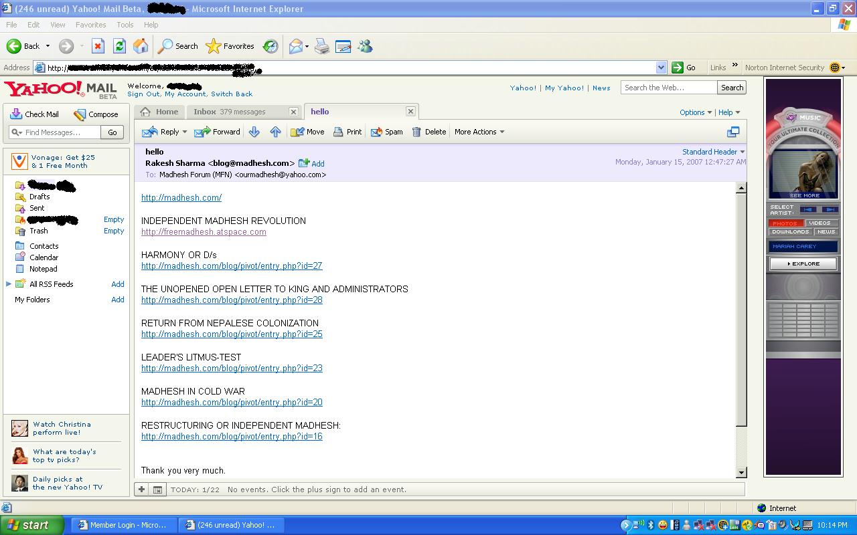Open the freemadhesh.atspace.com link
The image size is (857, 535).
point(204,232)
